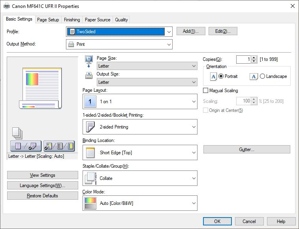This screenshot has height=229, width=299.
Task: Click inside the Copies number field
Action: (x=243, y=59)
